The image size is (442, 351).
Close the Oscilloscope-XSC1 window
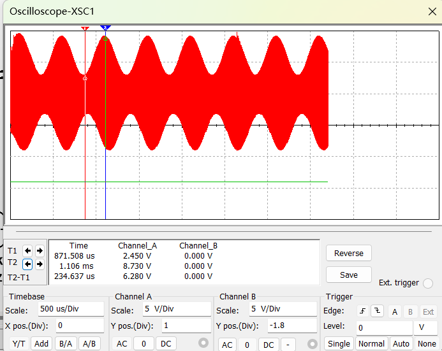432,11
